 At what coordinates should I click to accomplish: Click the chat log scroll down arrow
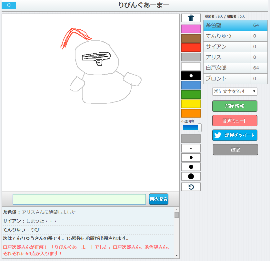click(176, 255)
